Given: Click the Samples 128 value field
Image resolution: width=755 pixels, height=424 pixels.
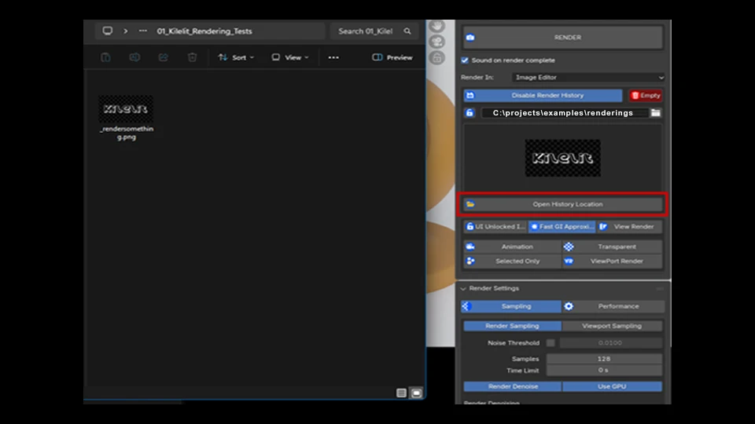Looking at the screenshot, I should 604,359.
